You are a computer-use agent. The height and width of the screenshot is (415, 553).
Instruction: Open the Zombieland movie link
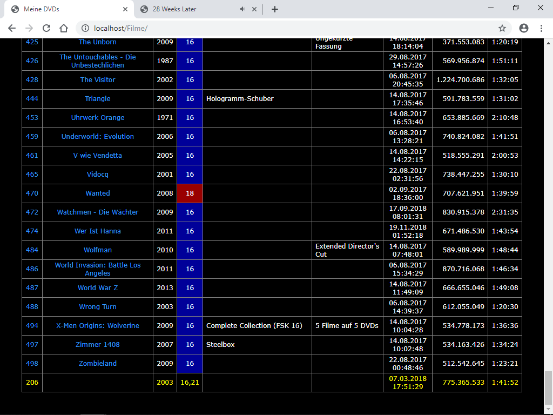click(x=98, y=364)
